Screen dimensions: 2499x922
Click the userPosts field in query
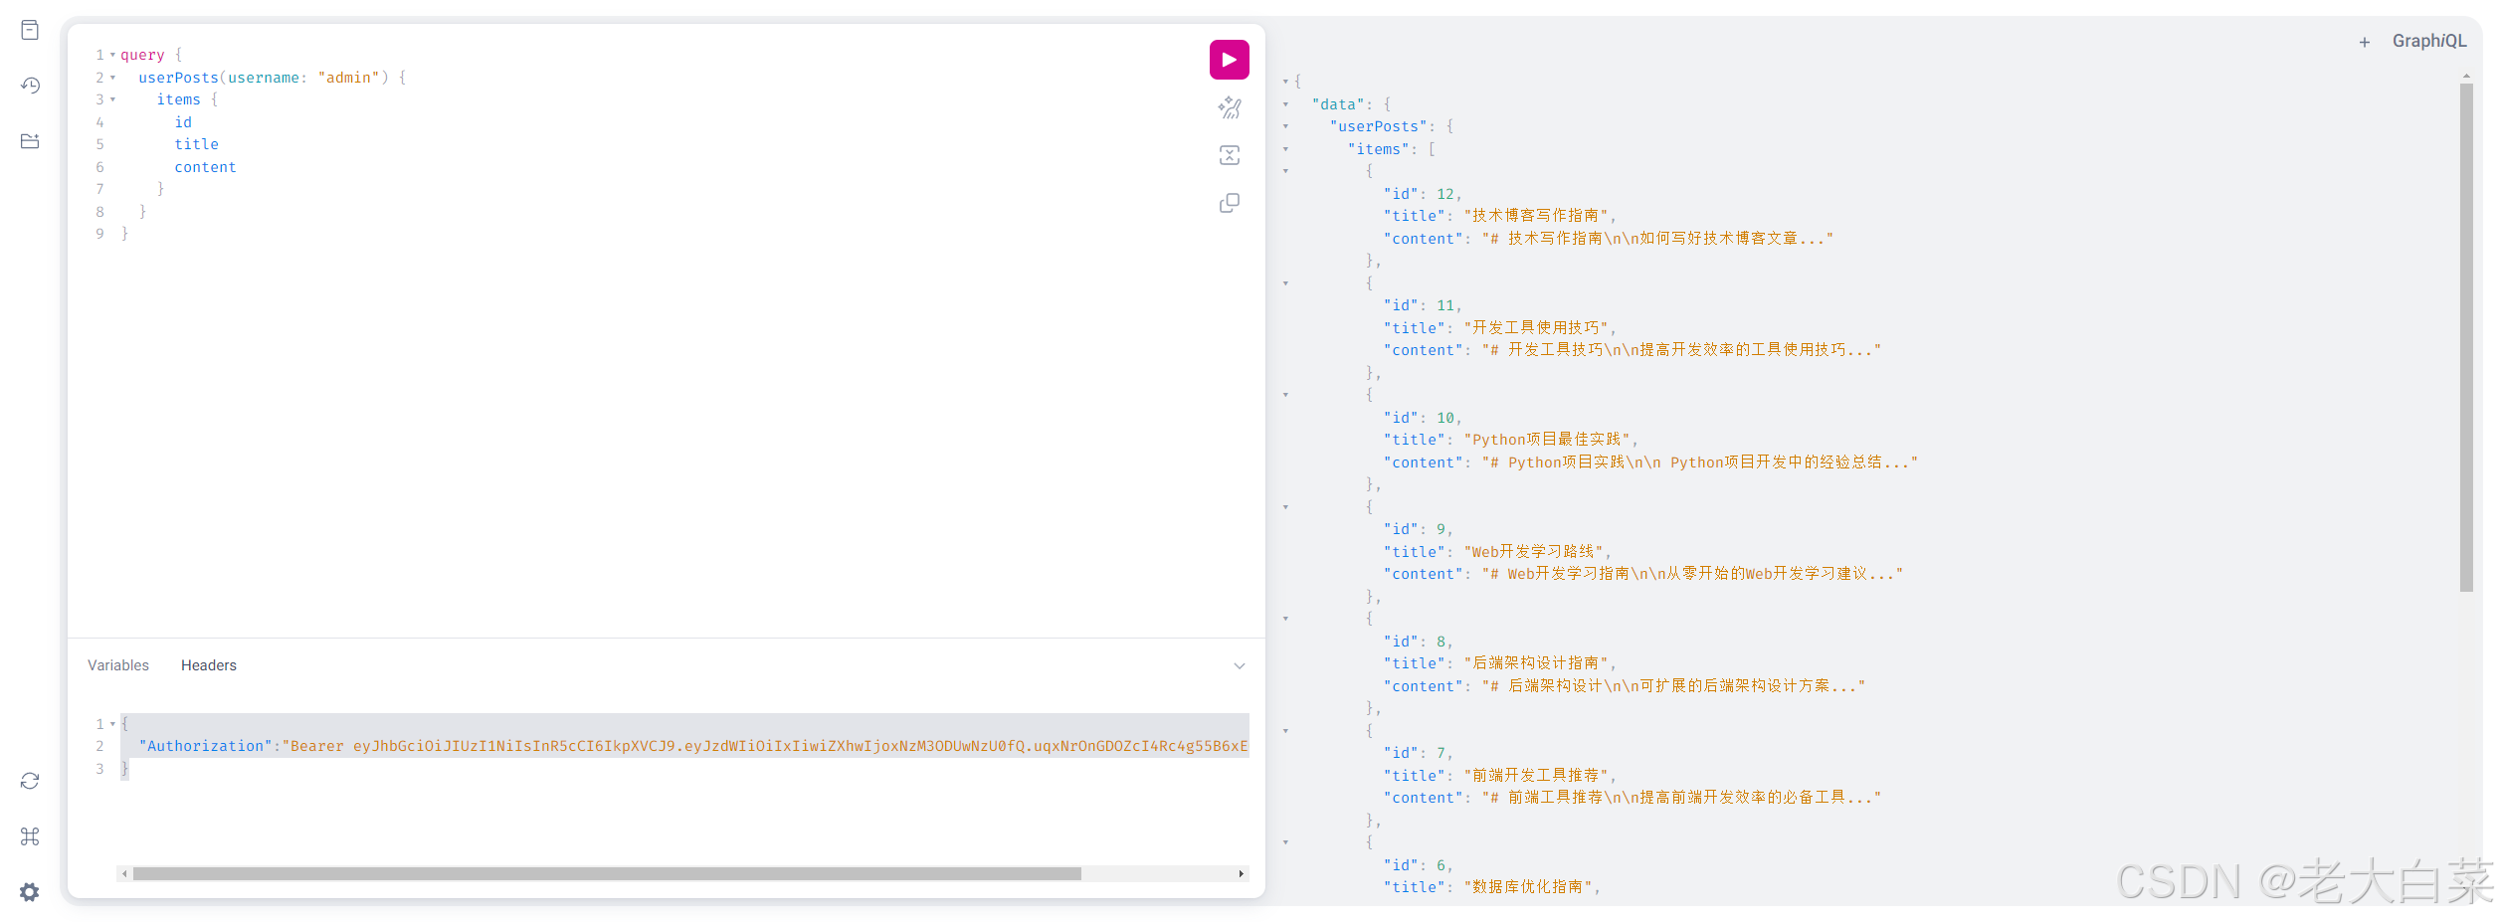(178, 78)
